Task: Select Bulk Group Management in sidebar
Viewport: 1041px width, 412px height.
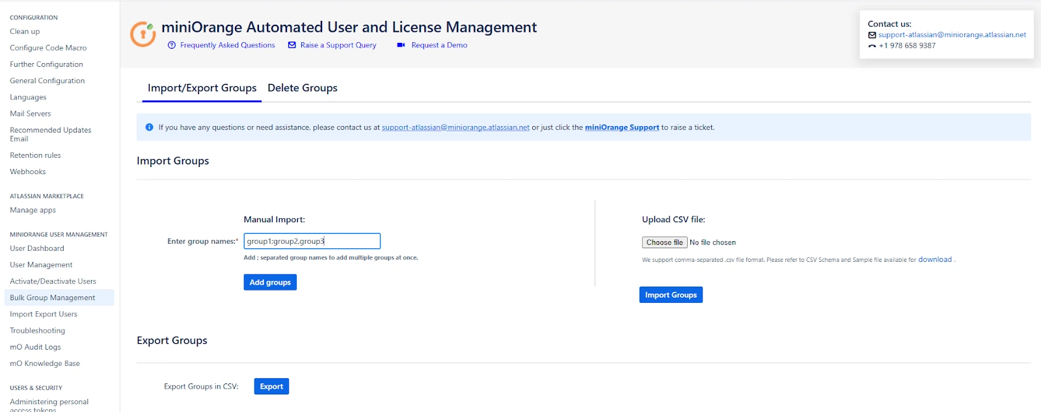Action: pyautogui.click(x=59, y=298)
